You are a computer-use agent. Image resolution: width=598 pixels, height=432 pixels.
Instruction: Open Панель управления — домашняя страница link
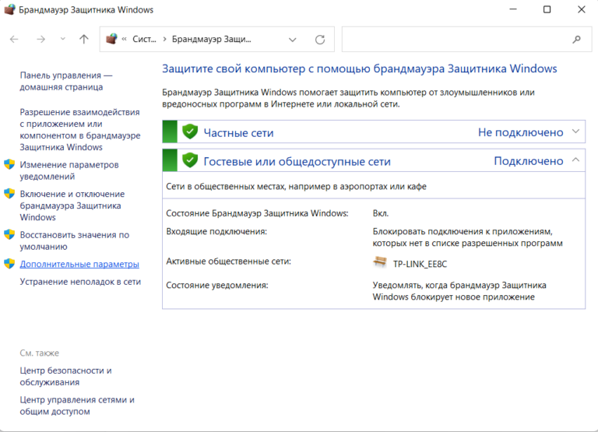66,81
